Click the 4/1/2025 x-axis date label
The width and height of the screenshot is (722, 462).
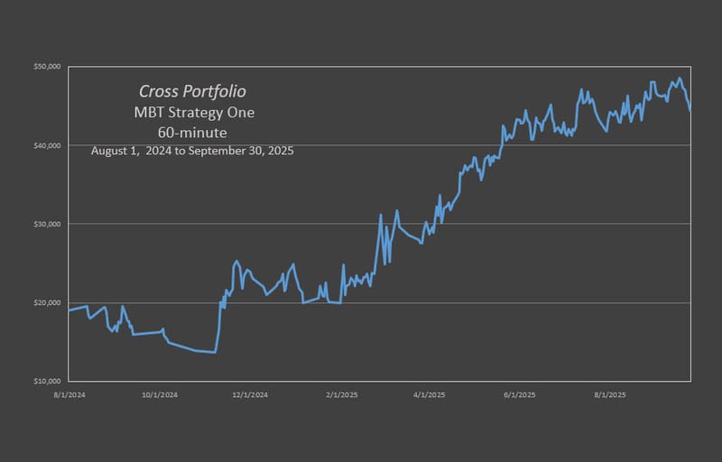click(429, 394)
